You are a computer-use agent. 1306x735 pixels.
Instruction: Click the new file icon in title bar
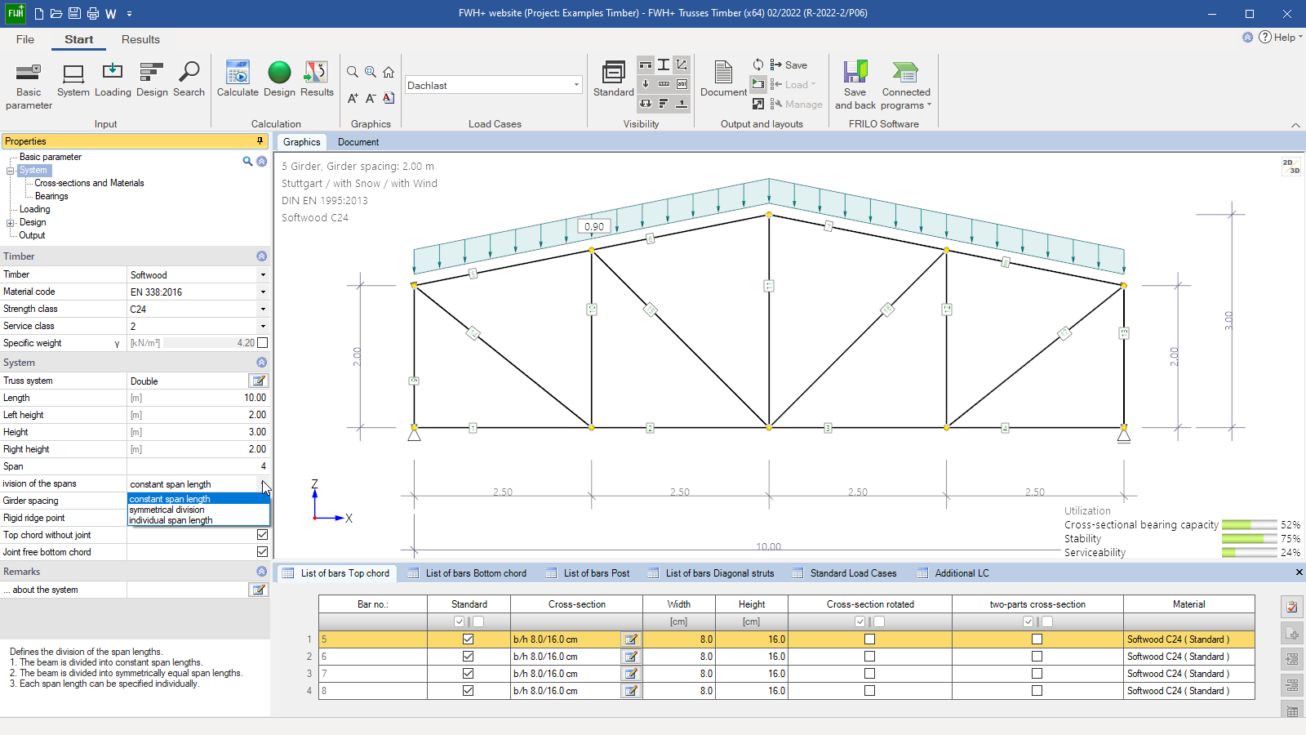(39, 13)
